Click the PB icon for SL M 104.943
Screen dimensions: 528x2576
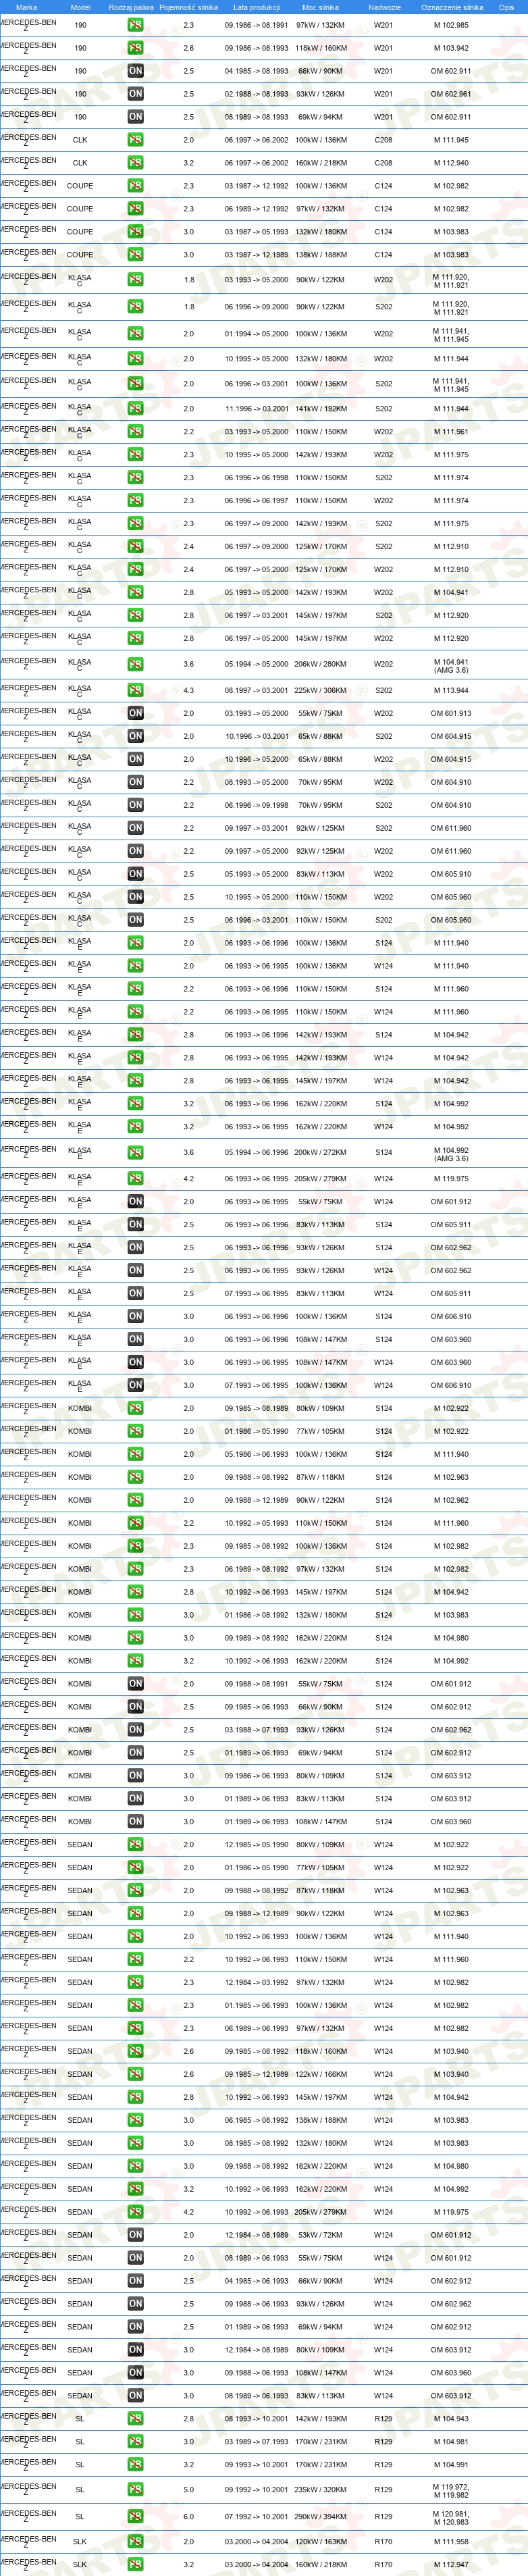(135, 2418)
